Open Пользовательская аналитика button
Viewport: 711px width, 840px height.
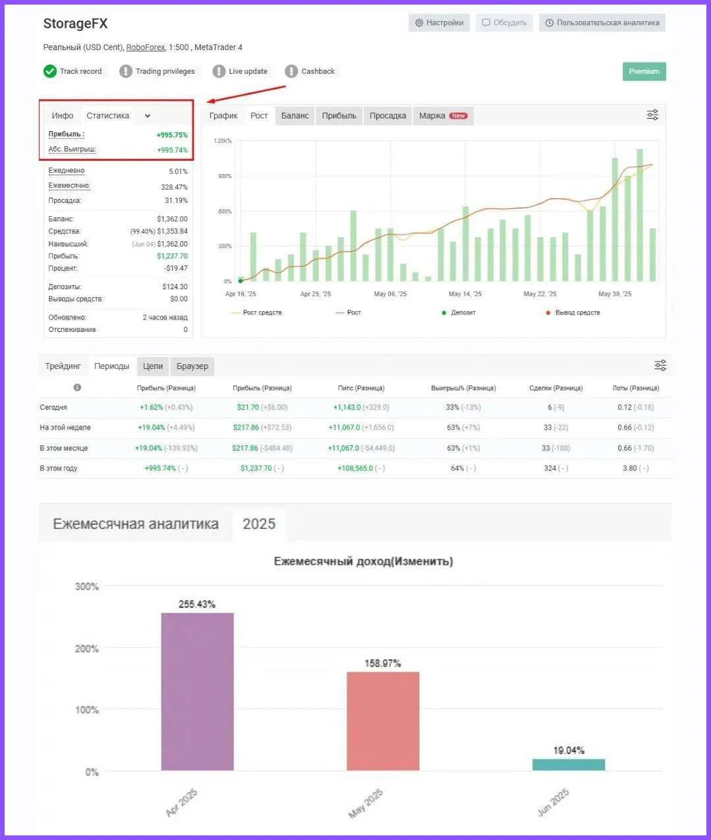coord(602,23)
